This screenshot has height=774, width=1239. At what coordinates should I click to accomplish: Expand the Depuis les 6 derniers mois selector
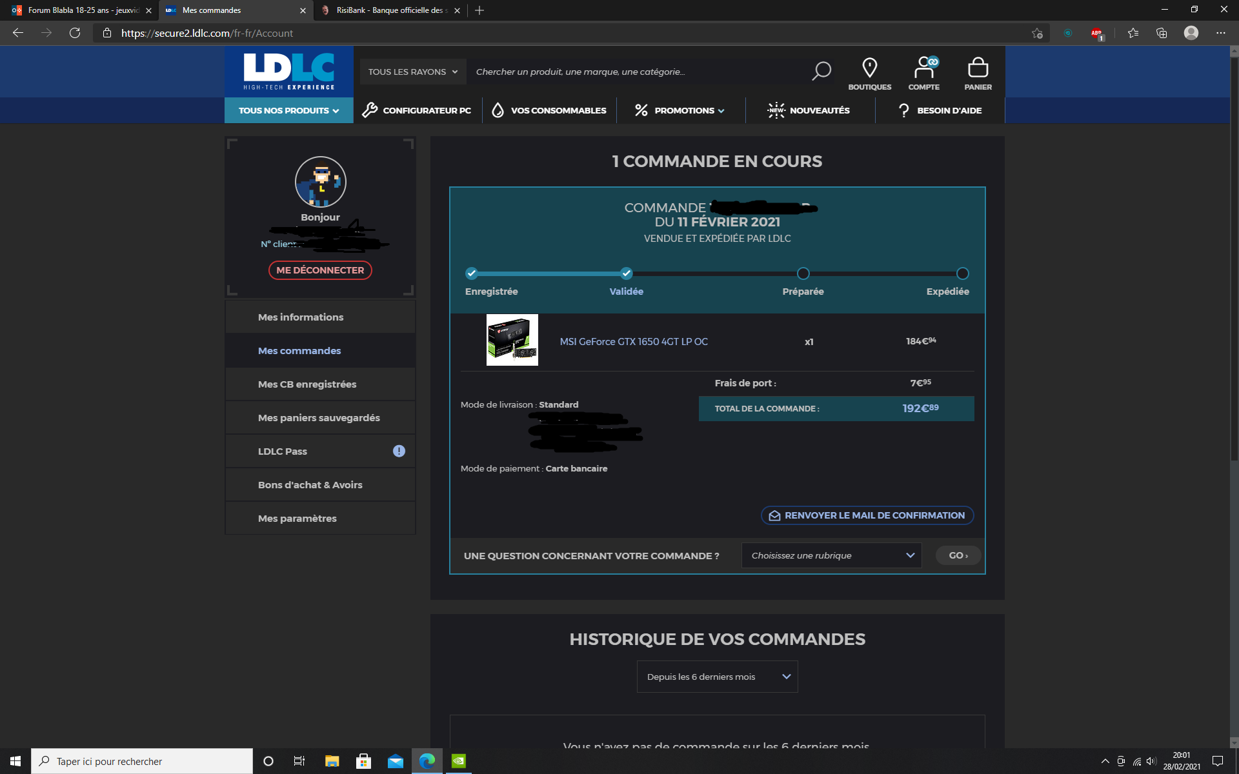[717, 677]
